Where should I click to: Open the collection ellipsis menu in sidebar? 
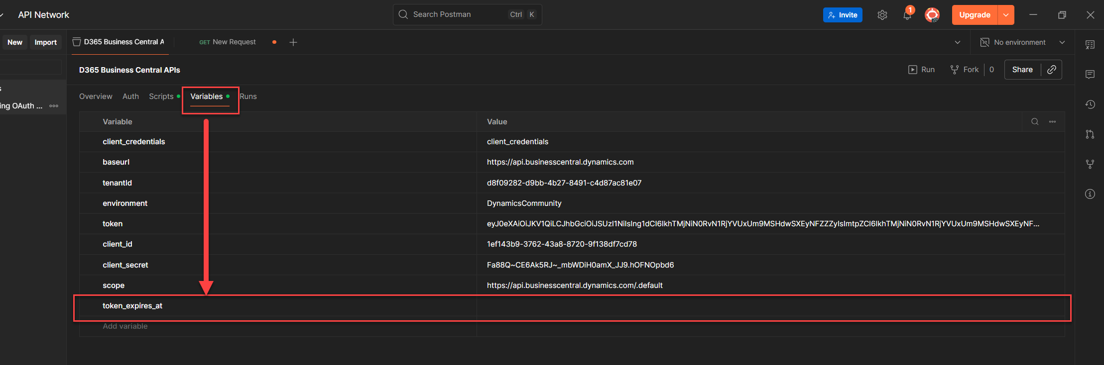click(x=54, y=106)
